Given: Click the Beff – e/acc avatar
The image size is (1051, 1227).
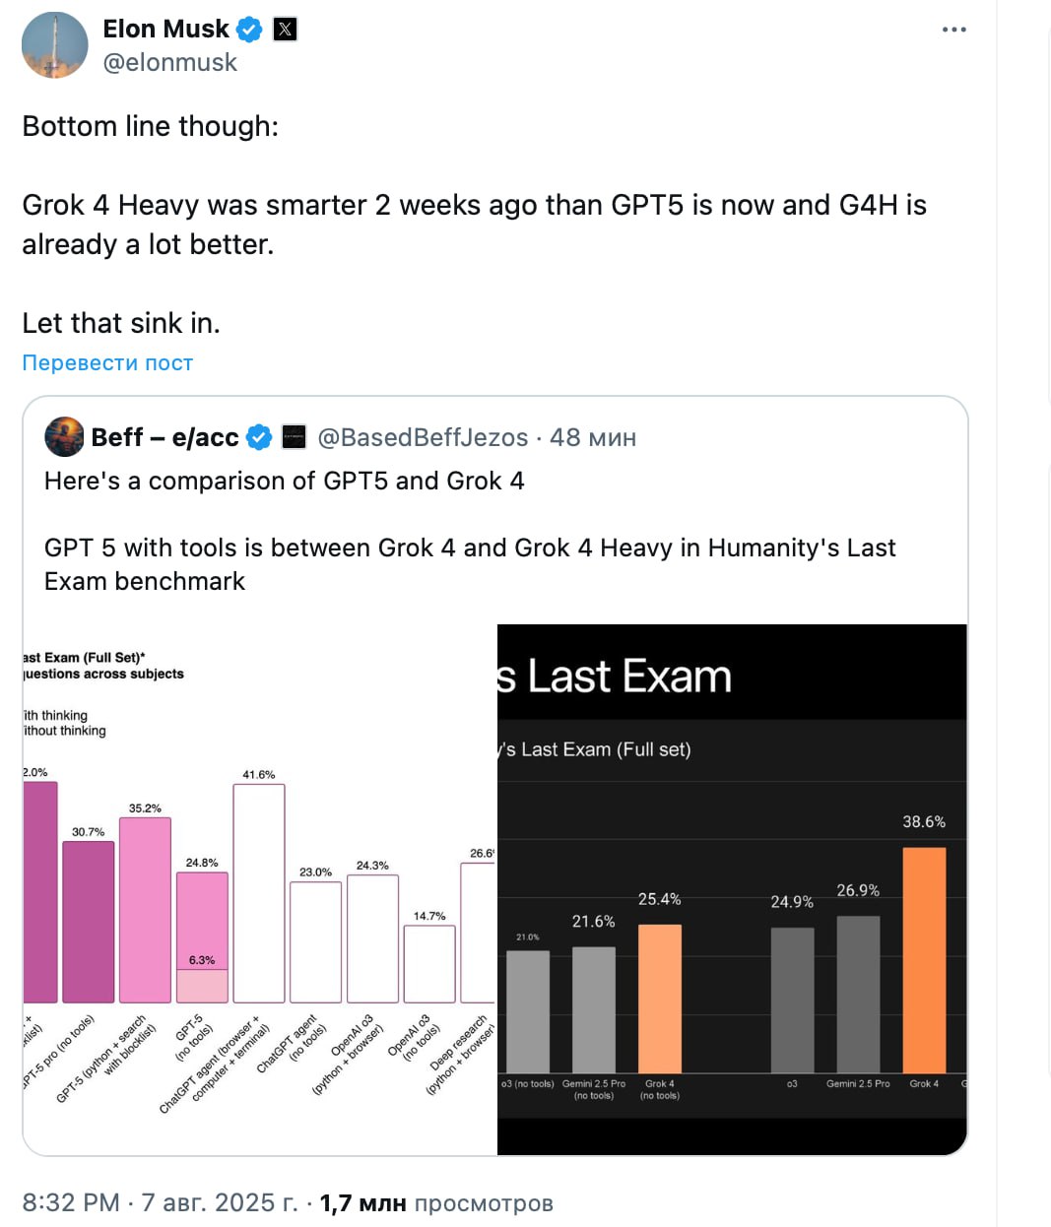Looking at the screenshot, I should (65, 437).
